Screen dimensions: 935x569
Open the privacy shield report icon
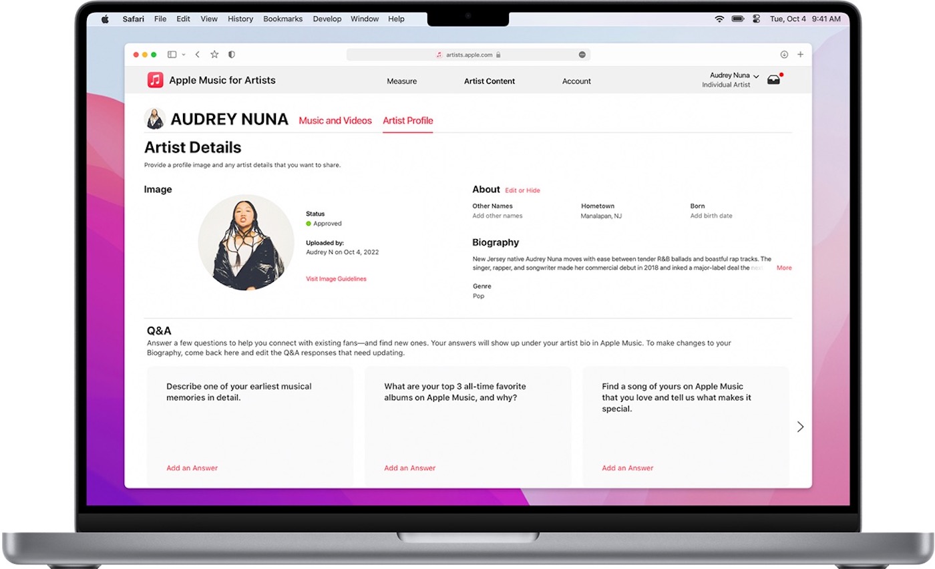point(232,55)
